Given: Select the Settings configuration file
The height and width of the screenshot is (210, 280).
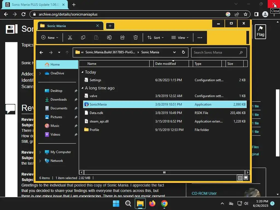Looking at the screenshot, I should tap(165, 80).
